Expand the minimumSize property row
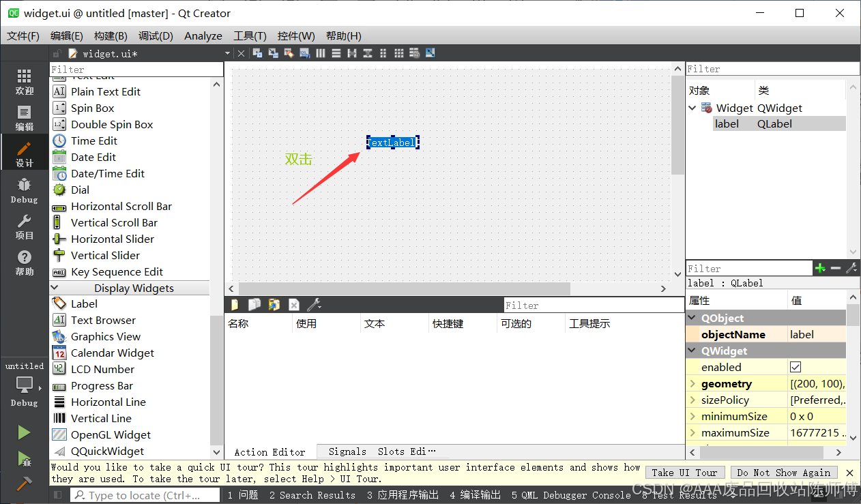The width and height of the screenshot is (861, 504). pyautogui.click(x=693, y=417)
